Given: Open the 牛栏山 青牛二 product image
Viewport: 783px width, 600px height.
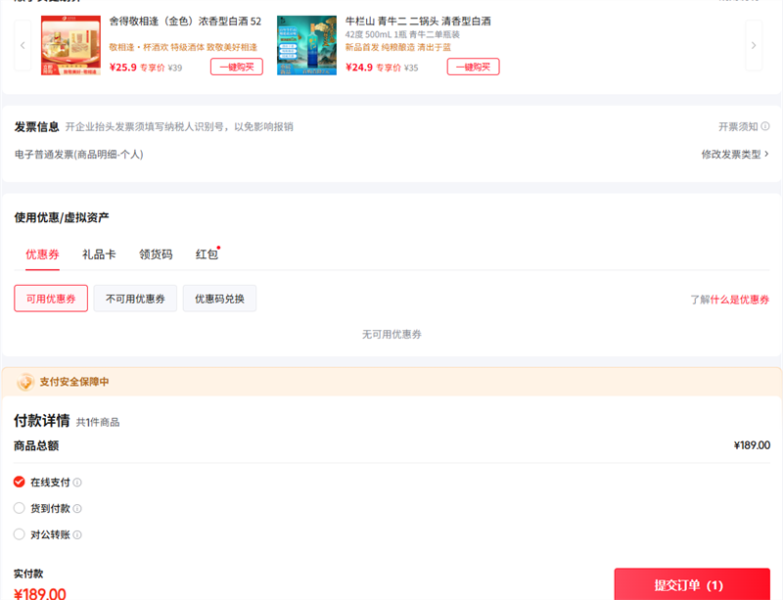Looking at the screenshot, I should tap(306, 46).
